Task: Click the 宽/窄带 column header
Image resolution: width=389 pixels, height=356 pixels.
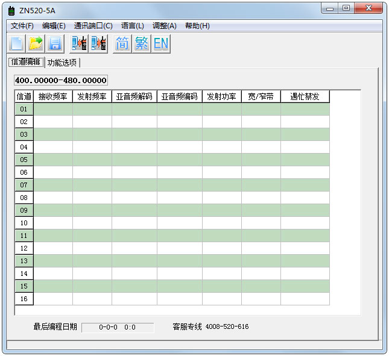Action: 261,96
